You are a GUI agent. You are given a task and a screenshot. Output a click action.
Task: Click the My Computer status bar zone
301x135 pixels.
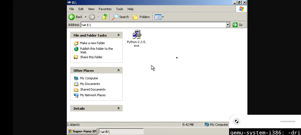click(216, 125)
